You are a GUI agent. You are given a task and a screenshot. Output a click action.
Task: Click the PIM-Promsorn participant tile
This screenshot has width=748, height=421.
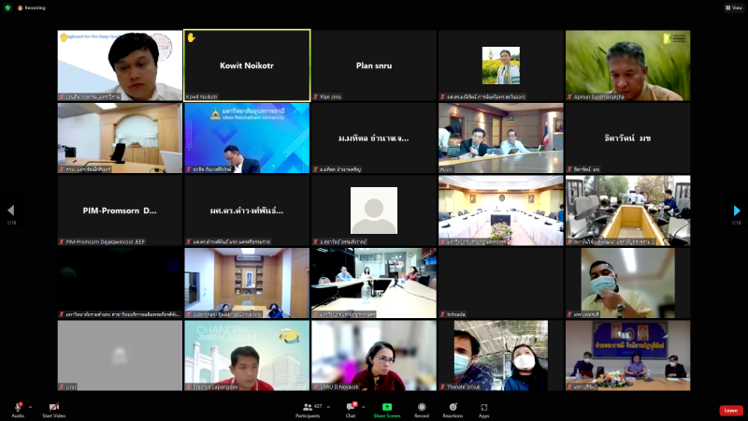pyautogui.click(x=120, y=210)
